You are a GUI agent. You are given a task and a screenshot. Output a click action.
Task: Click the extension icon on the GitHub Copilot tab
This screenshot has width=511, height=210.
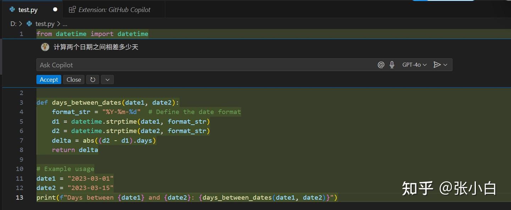pyautogui.click(x=72, y=10)
